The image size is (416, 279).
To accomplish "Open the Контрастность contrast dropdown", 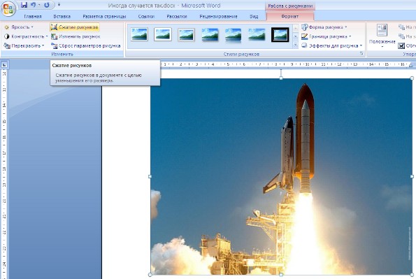I will pyautogui.click(x=26, y=36).
